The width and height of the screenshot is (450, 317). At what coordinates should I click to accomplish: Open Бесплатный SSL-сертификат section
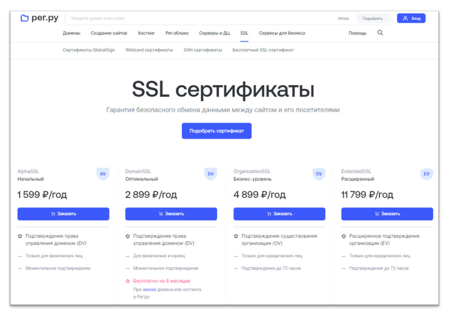263,50
